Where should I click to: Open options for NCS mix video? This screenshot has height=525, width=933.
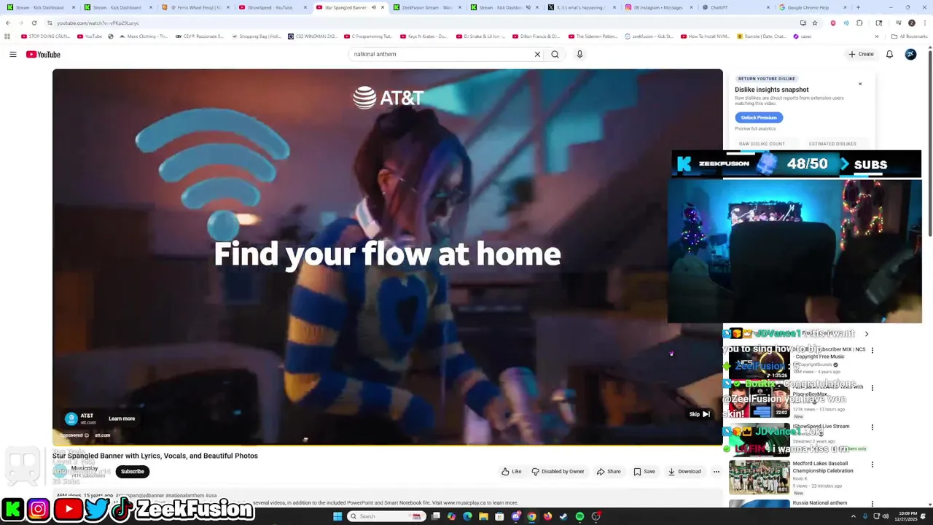873,350
